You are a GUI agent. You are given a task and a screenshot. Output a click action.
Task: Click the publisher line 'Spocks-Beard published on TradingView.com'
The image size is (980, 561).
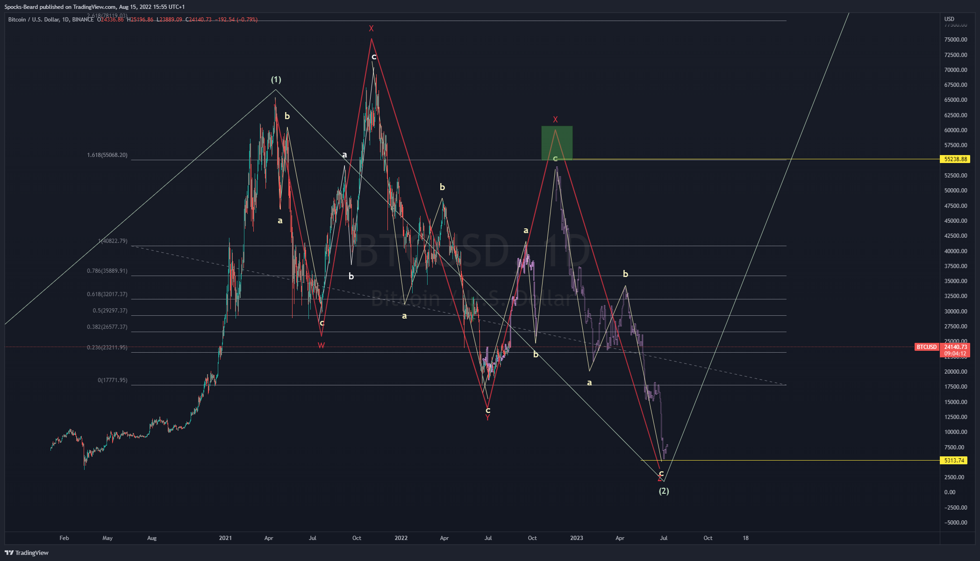coord(60,7)
